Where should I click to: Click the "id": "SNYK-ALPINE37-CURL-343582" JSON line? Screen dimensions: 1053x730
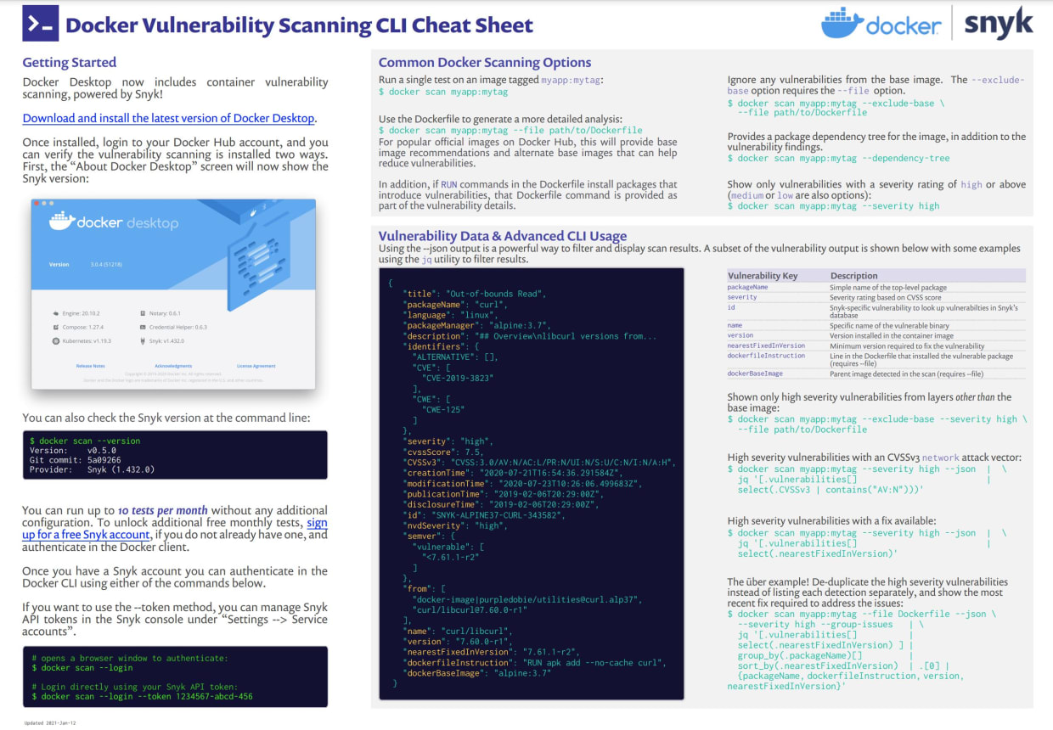tap(485, 514)
